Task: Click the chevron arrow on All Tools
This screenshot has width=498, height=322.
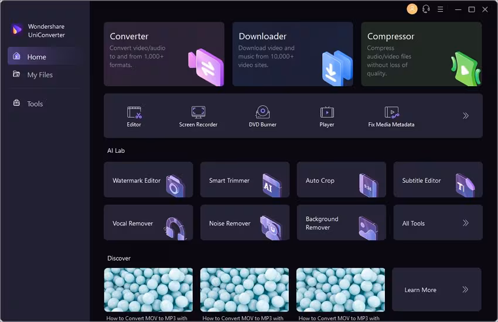Action: [466, 222]
